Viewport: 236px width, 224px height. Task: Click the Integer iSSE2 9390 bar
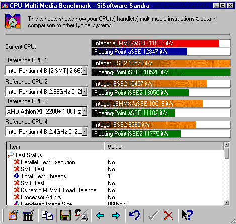click(161, 125)
